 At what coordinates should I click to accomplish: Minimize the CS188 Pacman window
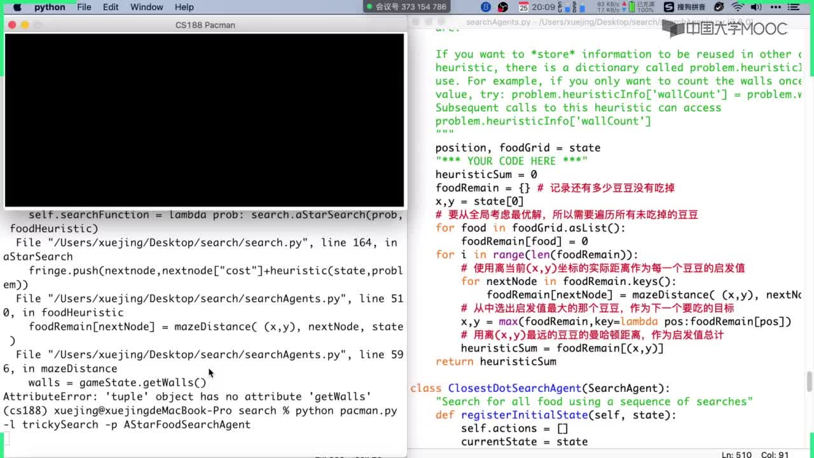point(25,25)
